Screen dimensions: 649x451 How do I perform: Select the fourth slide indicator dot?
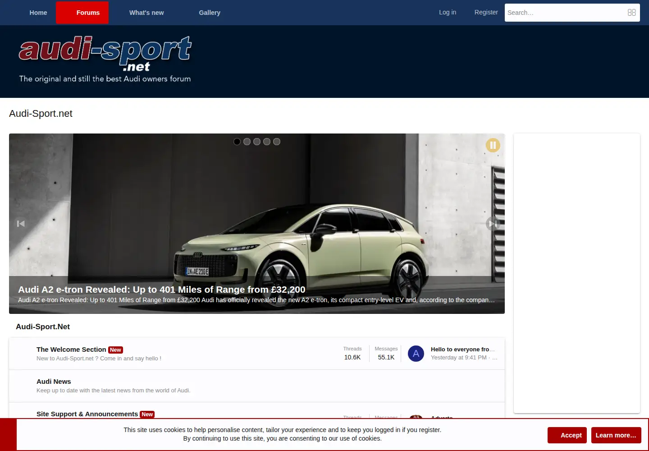(267, 142)
